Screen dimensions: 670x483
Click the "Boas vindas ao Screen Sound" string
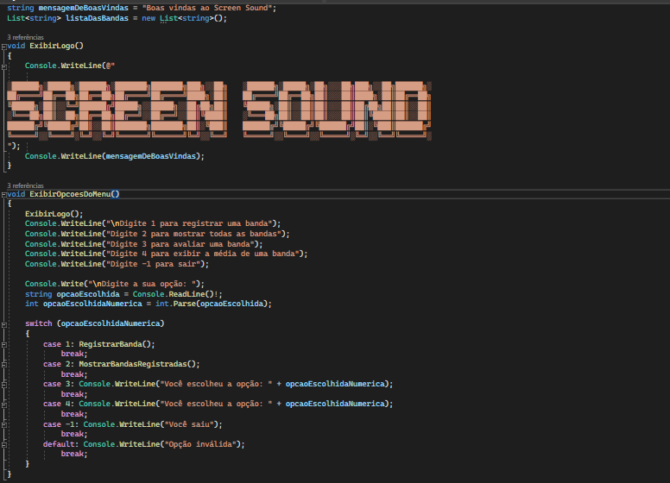209,8
